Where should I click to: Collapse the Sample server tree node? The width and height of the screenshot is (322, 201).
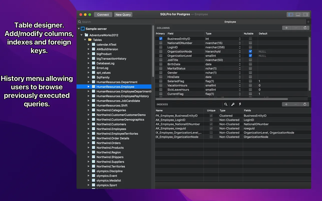(79, 29)
